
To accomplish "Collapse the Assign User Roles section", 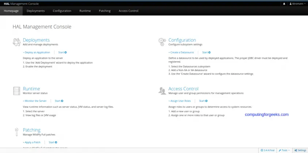I will coord(180,101).
